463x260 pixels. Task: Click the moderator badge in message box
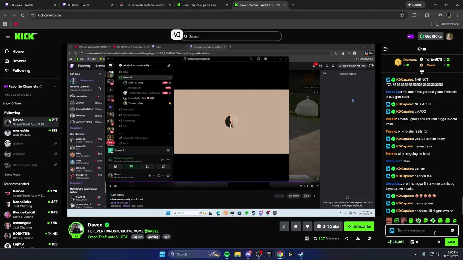pyautogui.click(x=392, y=230)
